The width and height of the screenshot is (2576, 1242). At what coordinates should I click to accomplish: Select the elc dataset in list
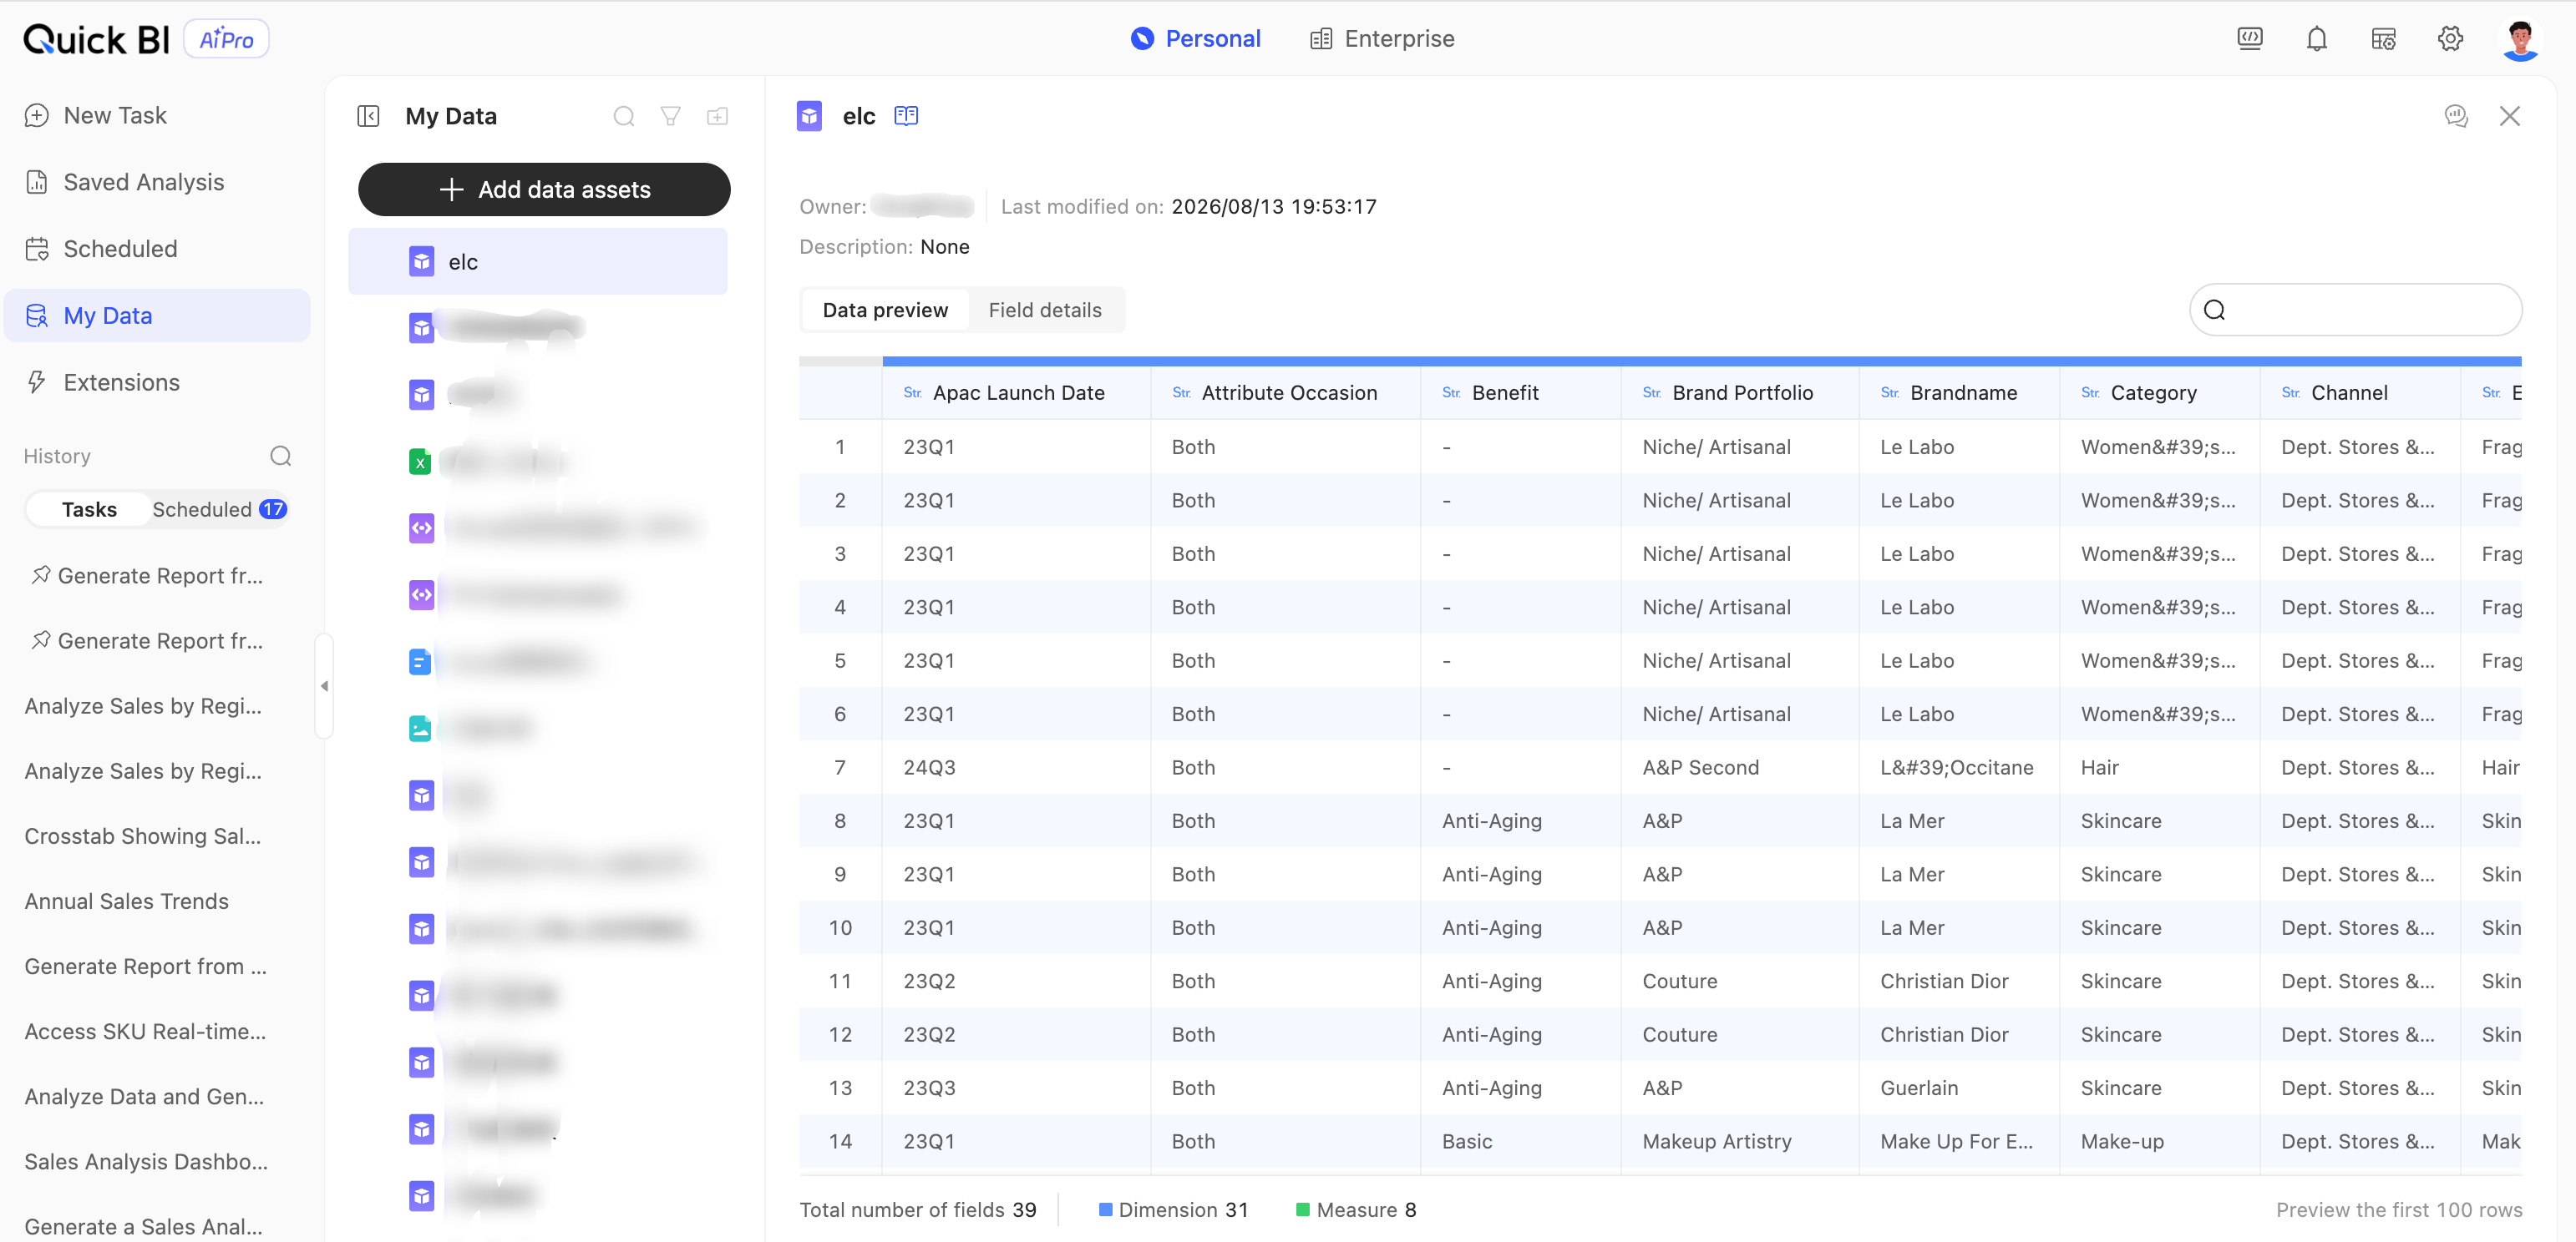coord(538,262)
